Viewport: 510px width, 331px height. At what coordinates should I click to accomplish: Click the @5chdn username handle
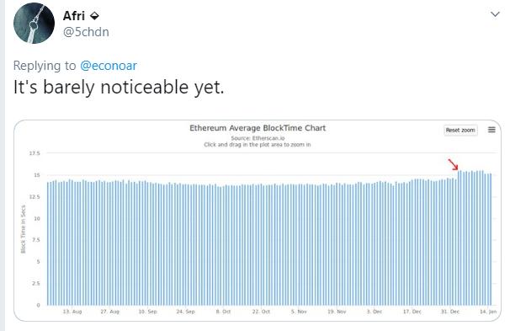(86, 32)
